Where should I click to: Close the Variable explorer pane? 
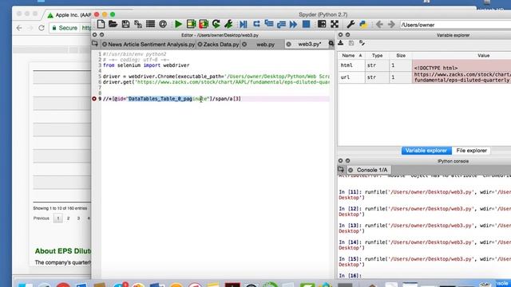click(x=341, y=35)
